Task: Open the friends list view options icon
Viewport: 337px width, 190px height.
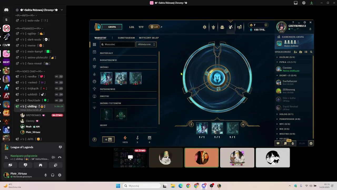Action: click(306, 52)
